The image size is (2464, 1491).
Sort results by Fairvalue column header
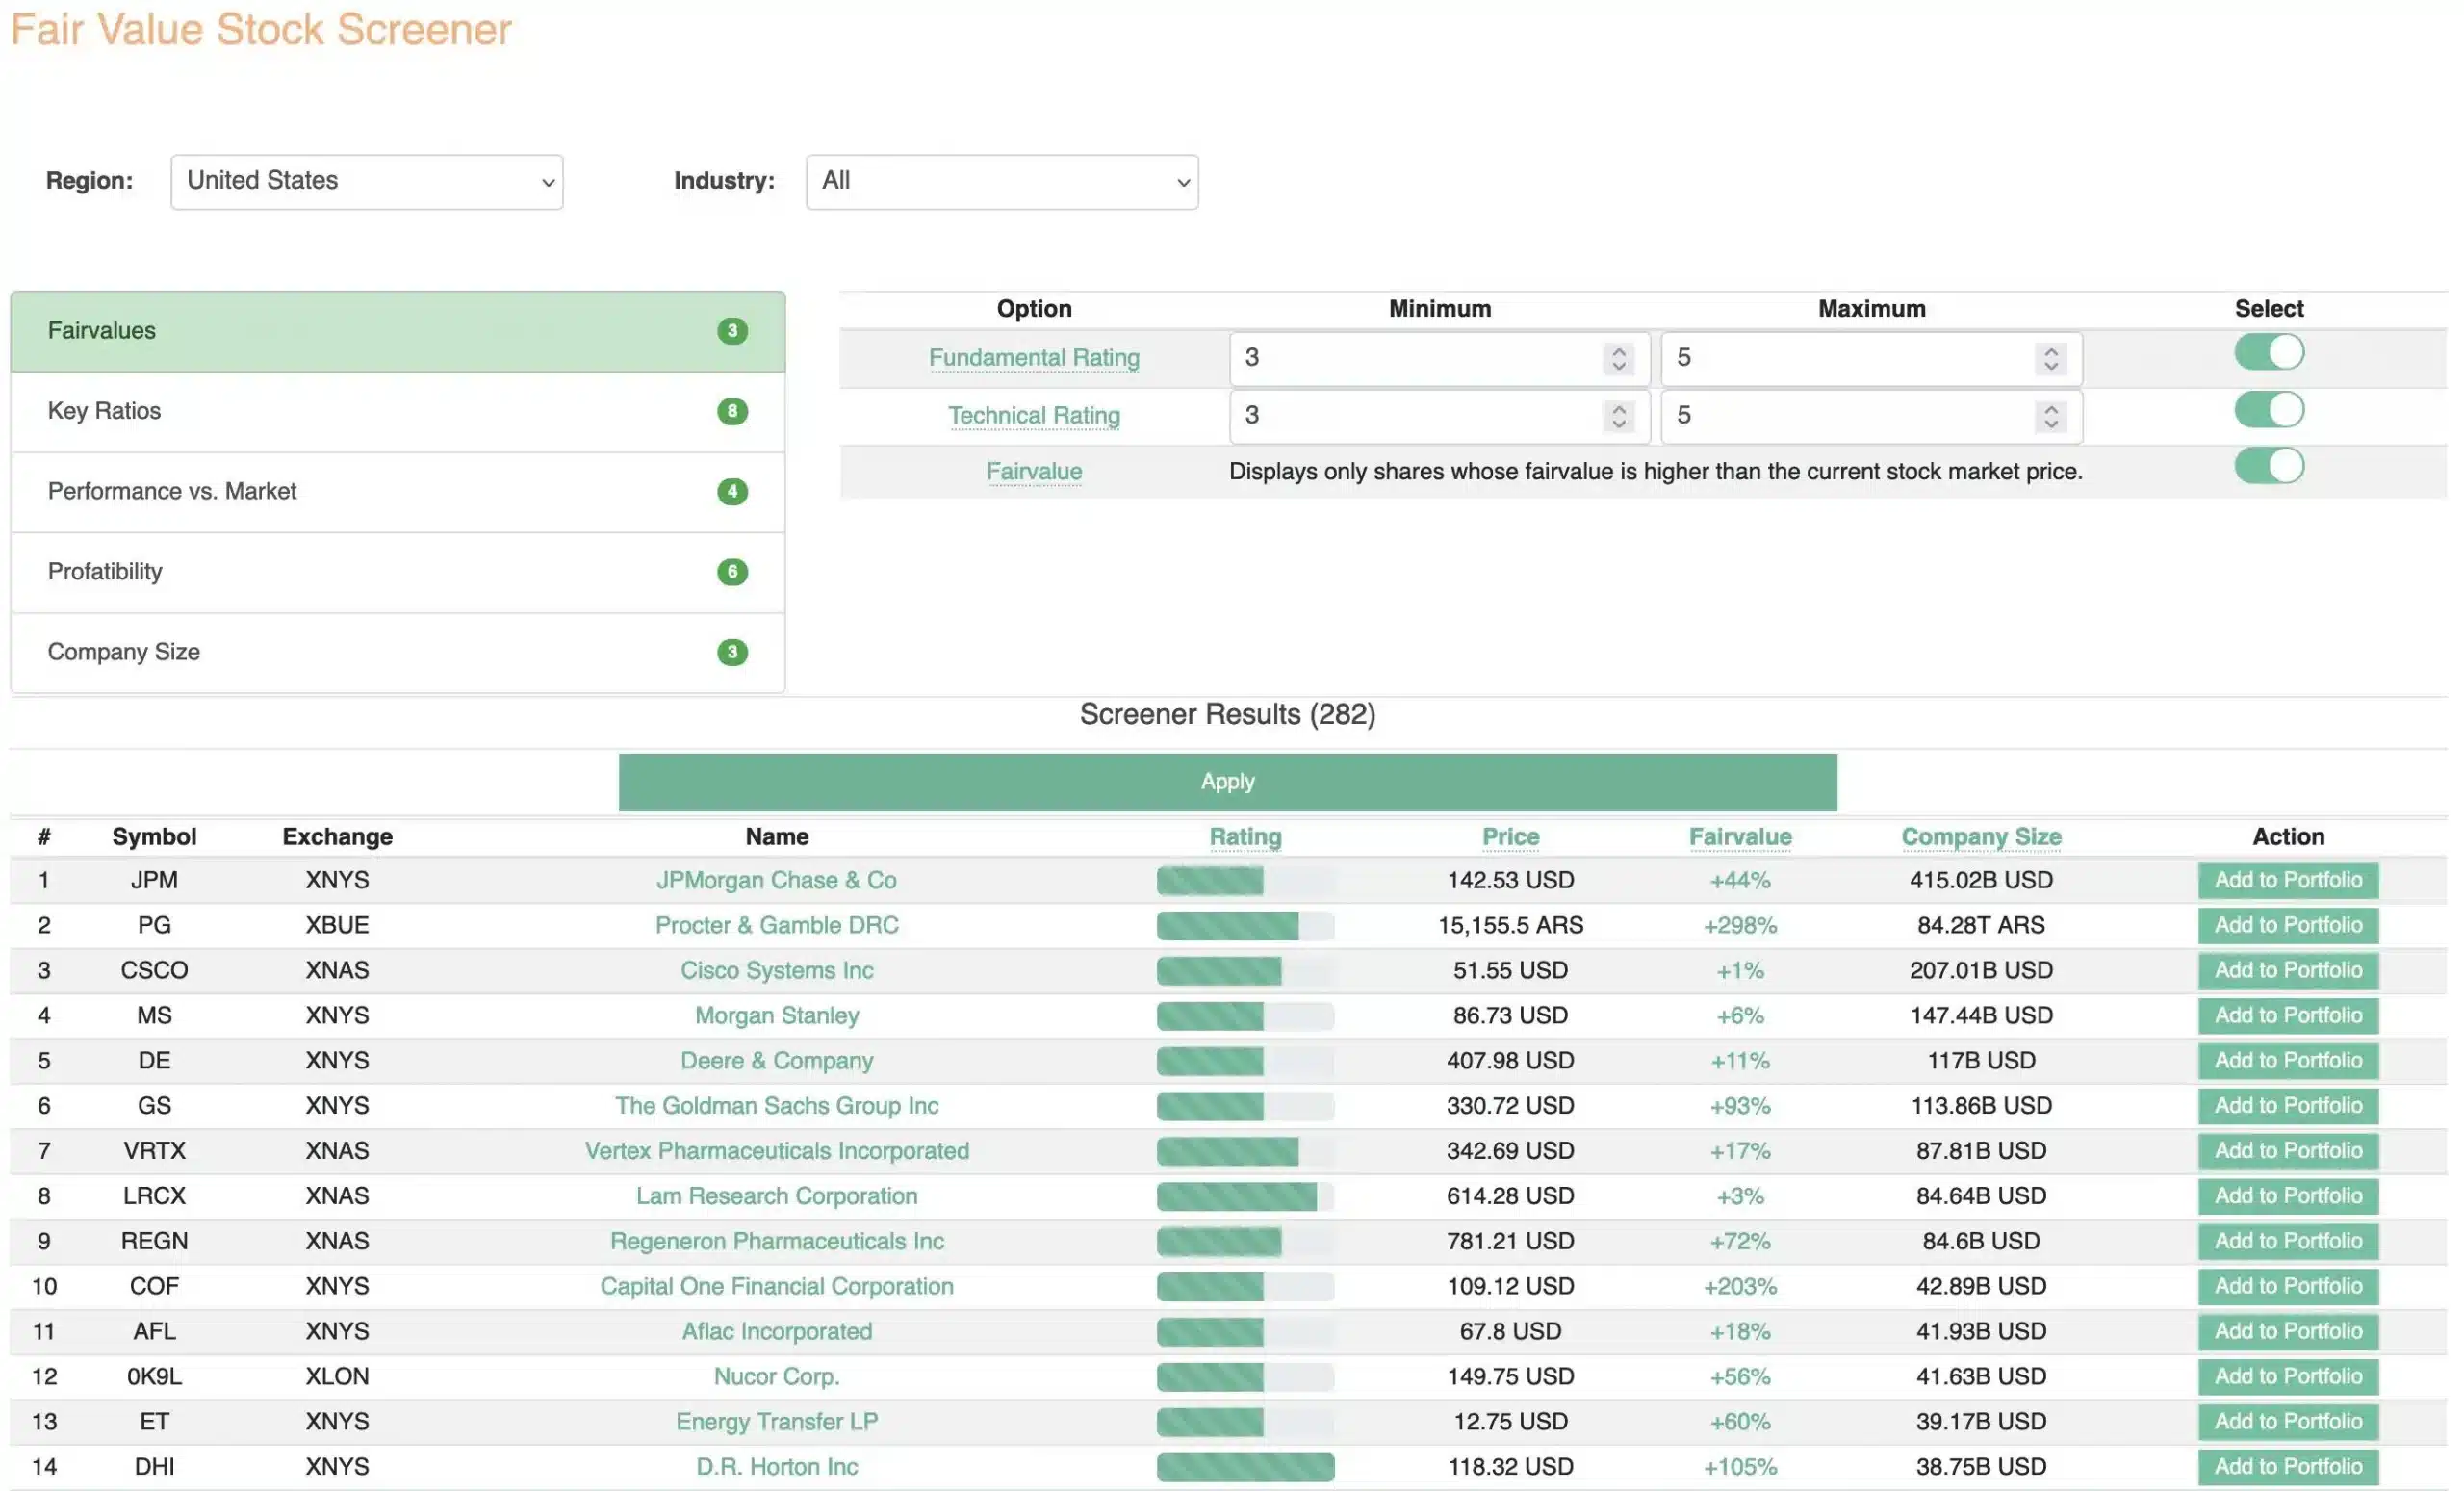(x=1740, y=837)
